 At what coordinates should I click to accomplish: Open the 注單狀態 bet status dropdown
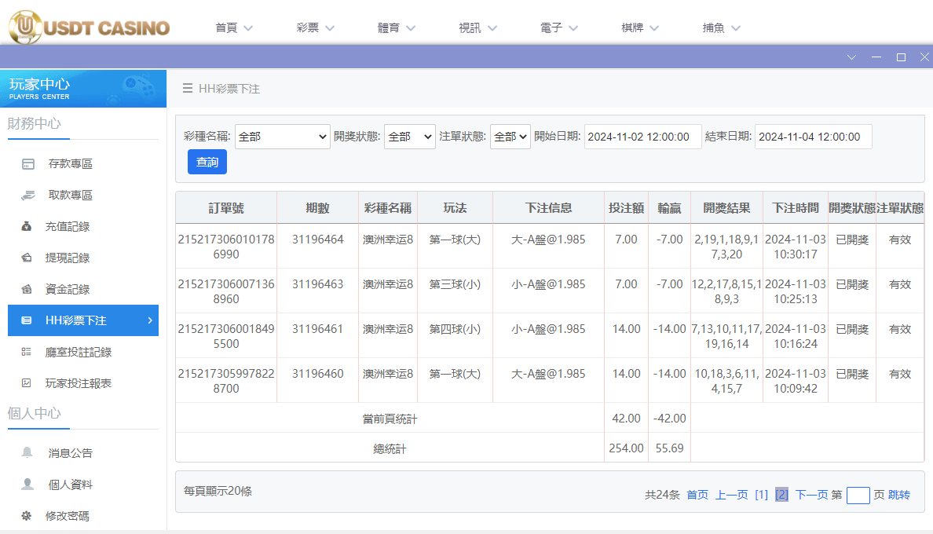pyautogui.click(x=510, y=136)
